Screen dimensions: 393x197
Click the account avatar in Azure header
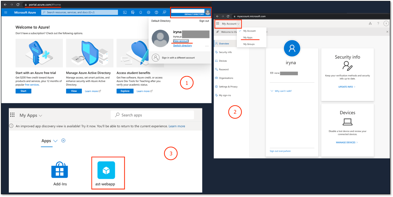pyautogui.click(x=208, y=12)
